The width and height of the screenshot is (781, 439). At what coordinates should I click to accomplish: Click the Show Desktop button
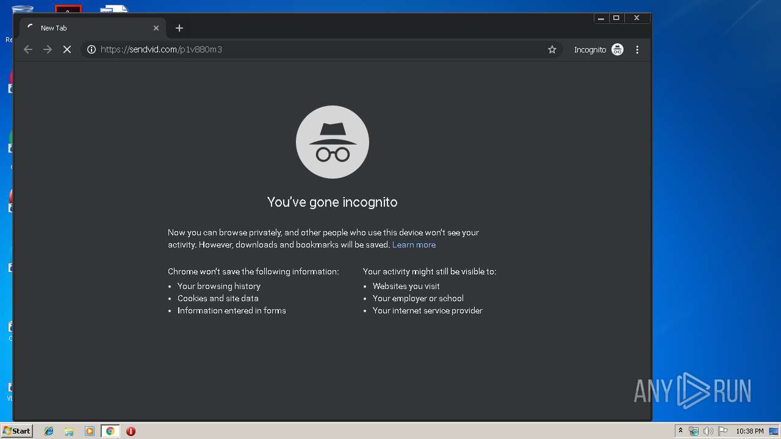point(774,431)
